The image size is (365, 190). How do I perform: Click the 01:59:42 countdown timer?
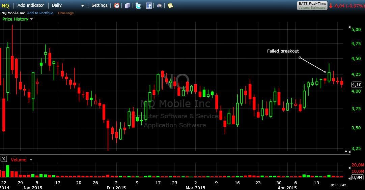[x=338, y=185]
